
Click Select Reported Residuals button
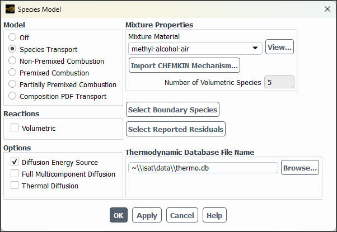click(x=176, y=129)
